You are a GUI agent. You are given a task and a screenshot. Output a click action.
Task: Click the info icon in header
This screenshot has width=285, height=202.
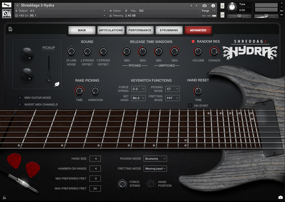[x=213, y=5]
